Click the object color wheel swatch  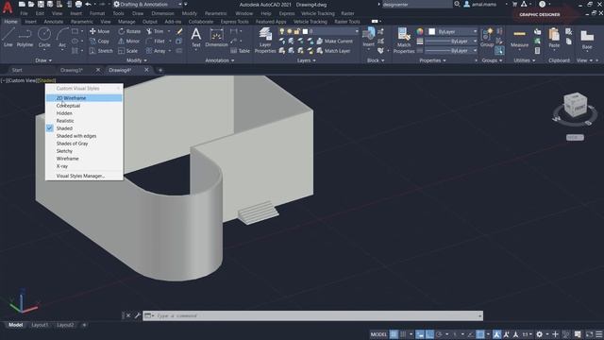click(420, 31)
